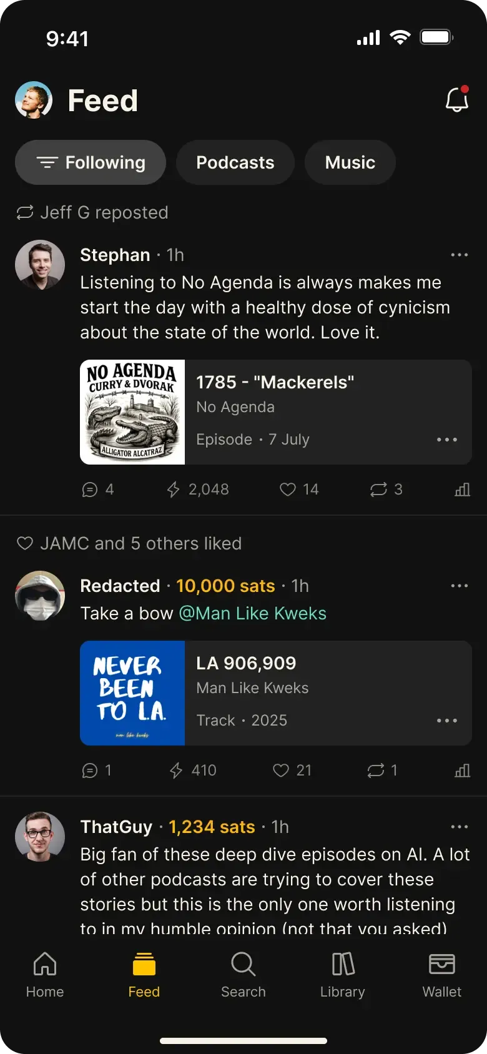View stats chart for Redacted's post
The image size is (487, 1054).
click(x=462, y=771)
